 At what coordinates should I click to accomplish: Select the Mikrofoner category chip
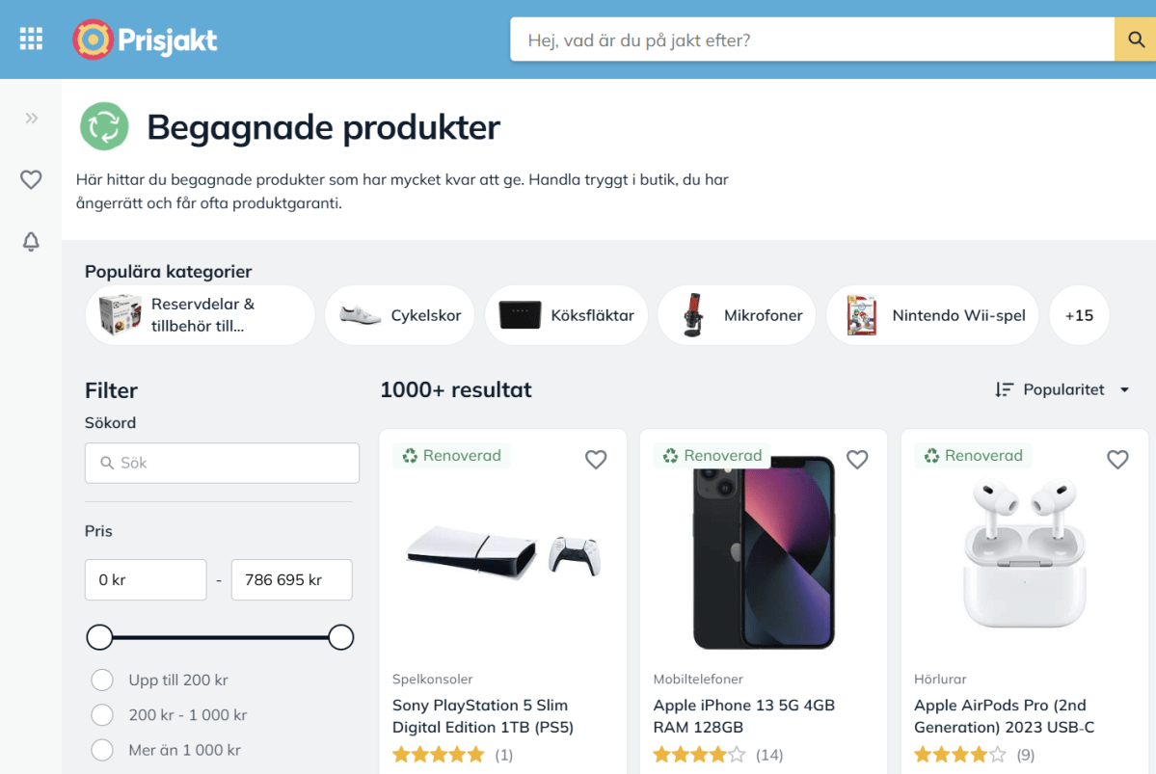click(x=737, y=315)
